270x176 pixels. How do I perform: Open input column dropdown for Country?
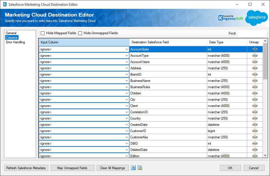[x=127, y=118]
